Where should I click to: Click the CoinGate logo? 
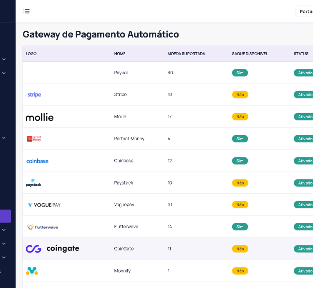click(53, 249)
